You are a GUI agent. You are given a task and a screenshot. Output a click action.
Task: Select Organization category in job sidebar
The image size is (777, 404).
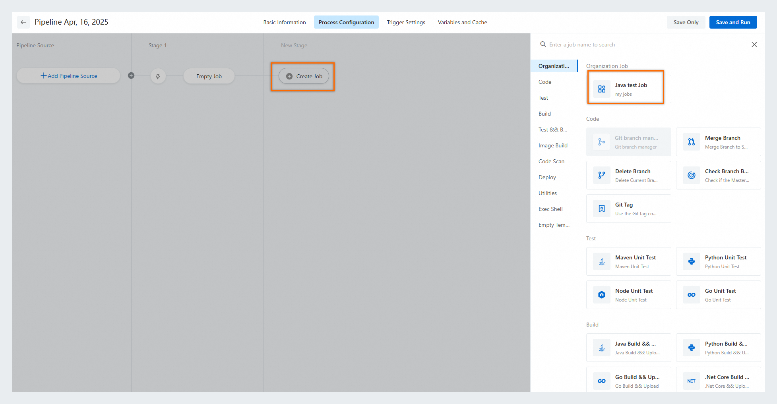pos(554,66)
